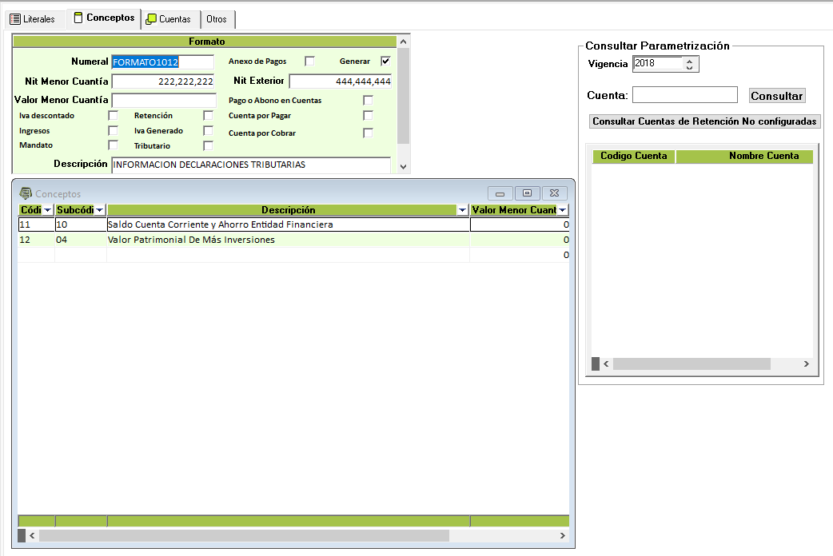Enable the Anexo de Pagos checkbox
833x556 pixels.
click(x=309, y=61)
